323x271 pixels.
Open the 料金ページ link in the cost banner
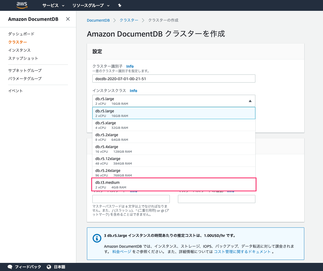coord(121,252)
